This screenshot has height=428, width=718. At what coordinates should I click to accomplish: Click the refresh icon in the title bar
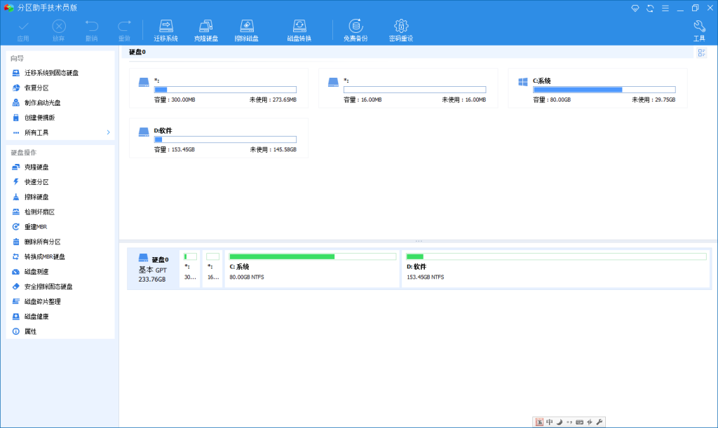click(x=650, y=8)
